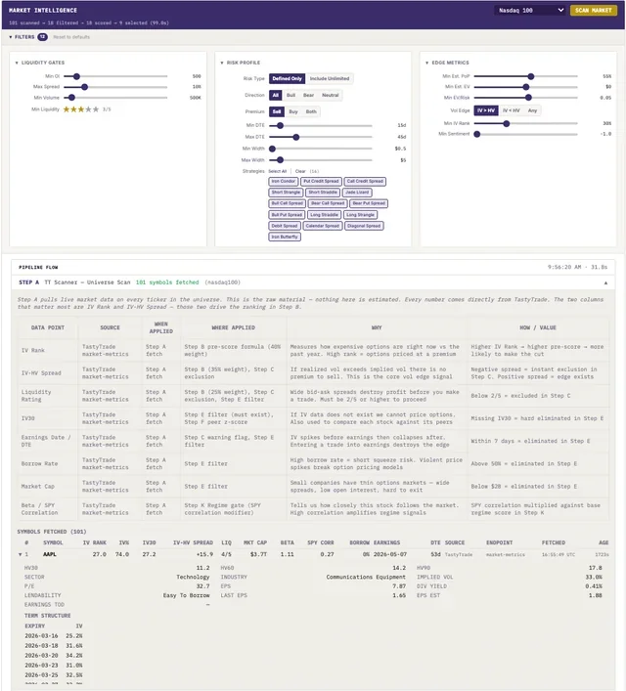This screenshot has width=626, height=691.
Task: Set Min Liquidity to one star
Action: click(67, 109)
